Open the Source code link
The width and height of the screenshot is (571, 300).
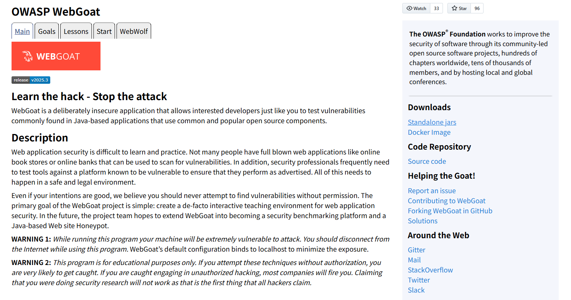tap(427, 161)
